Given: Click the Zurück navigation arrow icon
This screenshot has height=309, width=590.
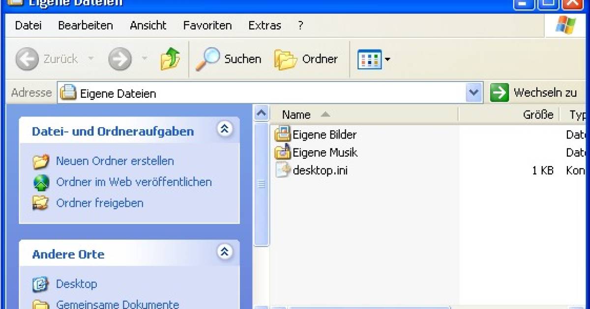Looking at the screenshot, I should 28,58.
